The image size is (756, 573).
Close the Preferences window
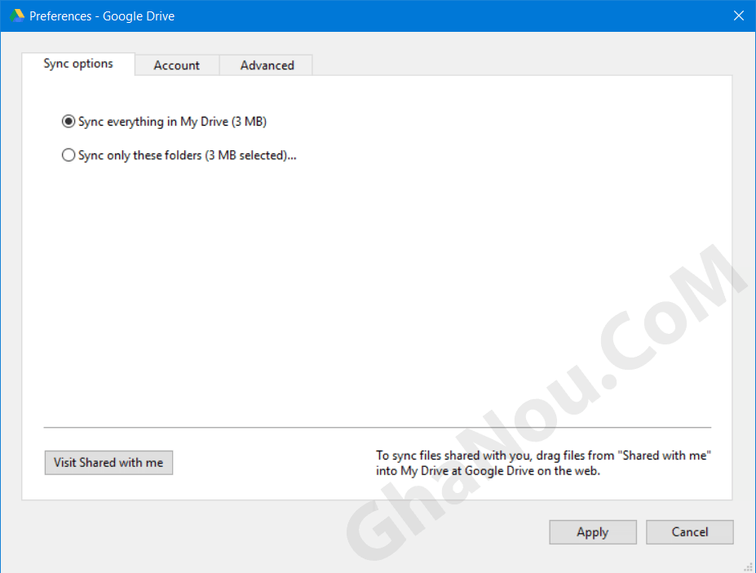point(738,16)
